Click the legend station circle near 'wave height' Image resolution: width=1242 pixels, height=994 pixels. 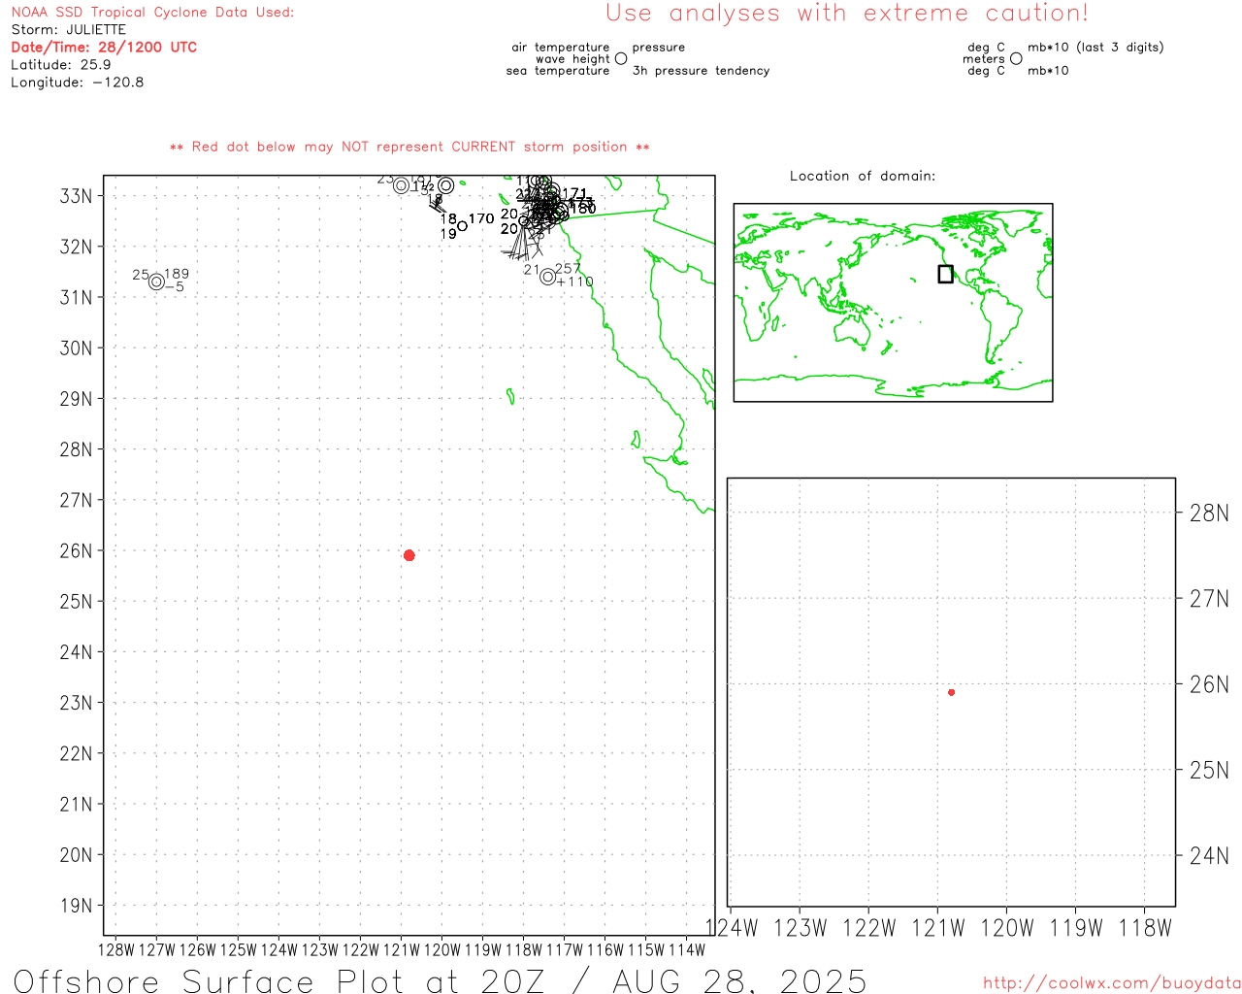pos(621,58)
